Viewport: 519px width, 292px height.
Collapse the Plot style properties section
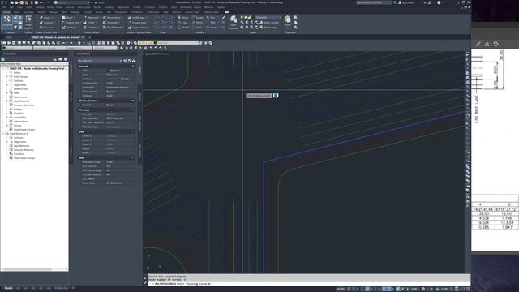coord(133,109)
